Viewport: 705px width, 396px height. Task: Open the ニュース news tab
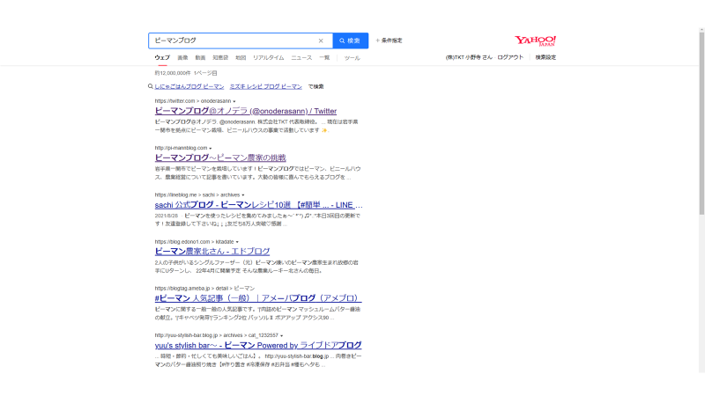click(301, 57)
